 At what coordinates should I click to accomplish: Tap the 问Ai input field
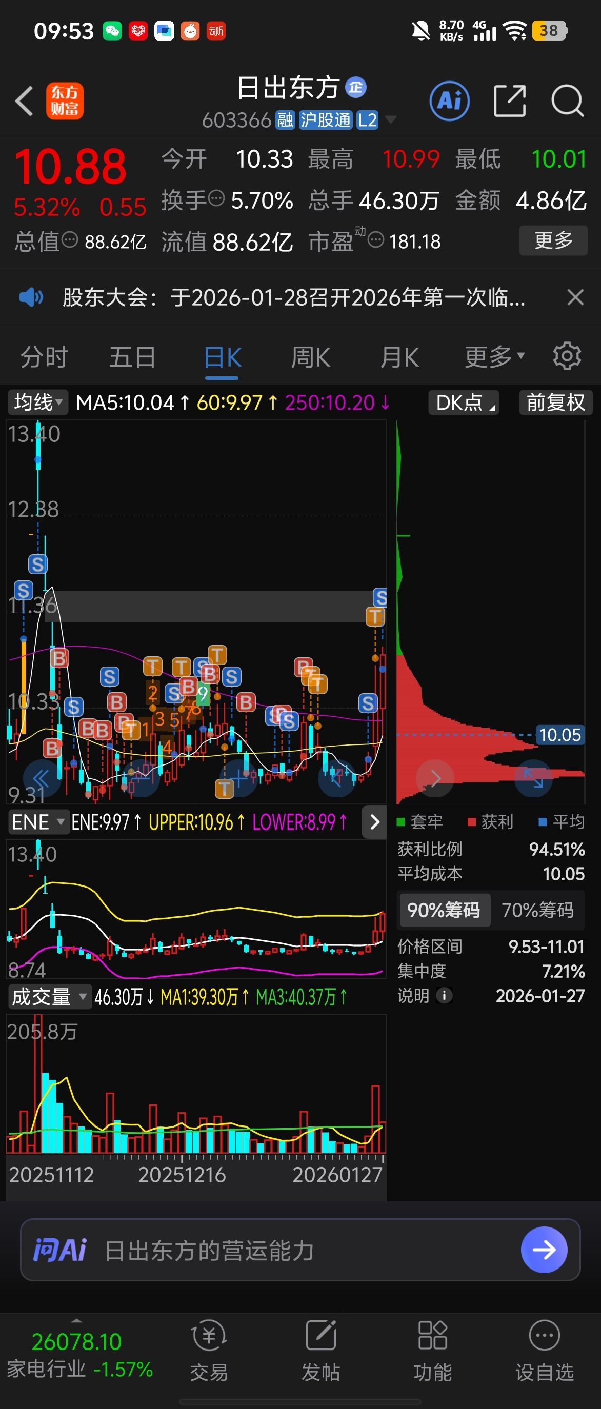pos(300,1250)
